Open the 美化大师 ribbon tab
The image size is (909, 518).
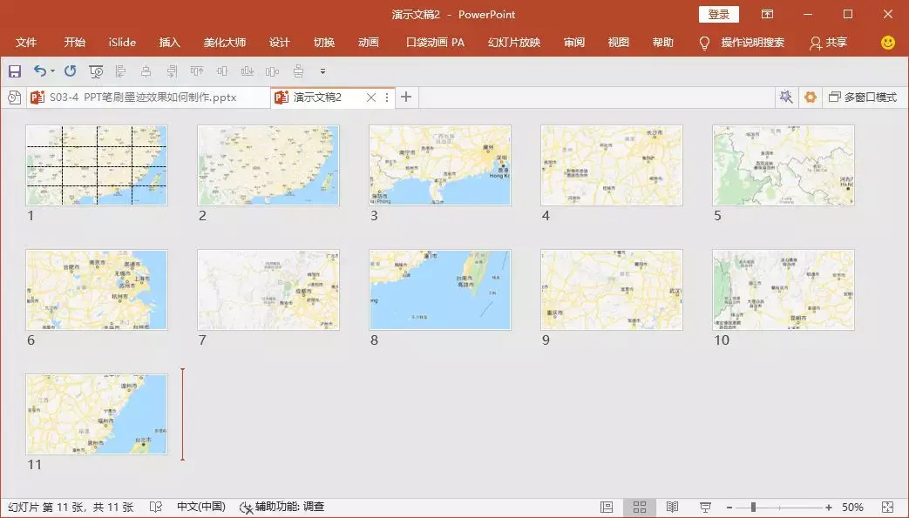coord(225,43)
